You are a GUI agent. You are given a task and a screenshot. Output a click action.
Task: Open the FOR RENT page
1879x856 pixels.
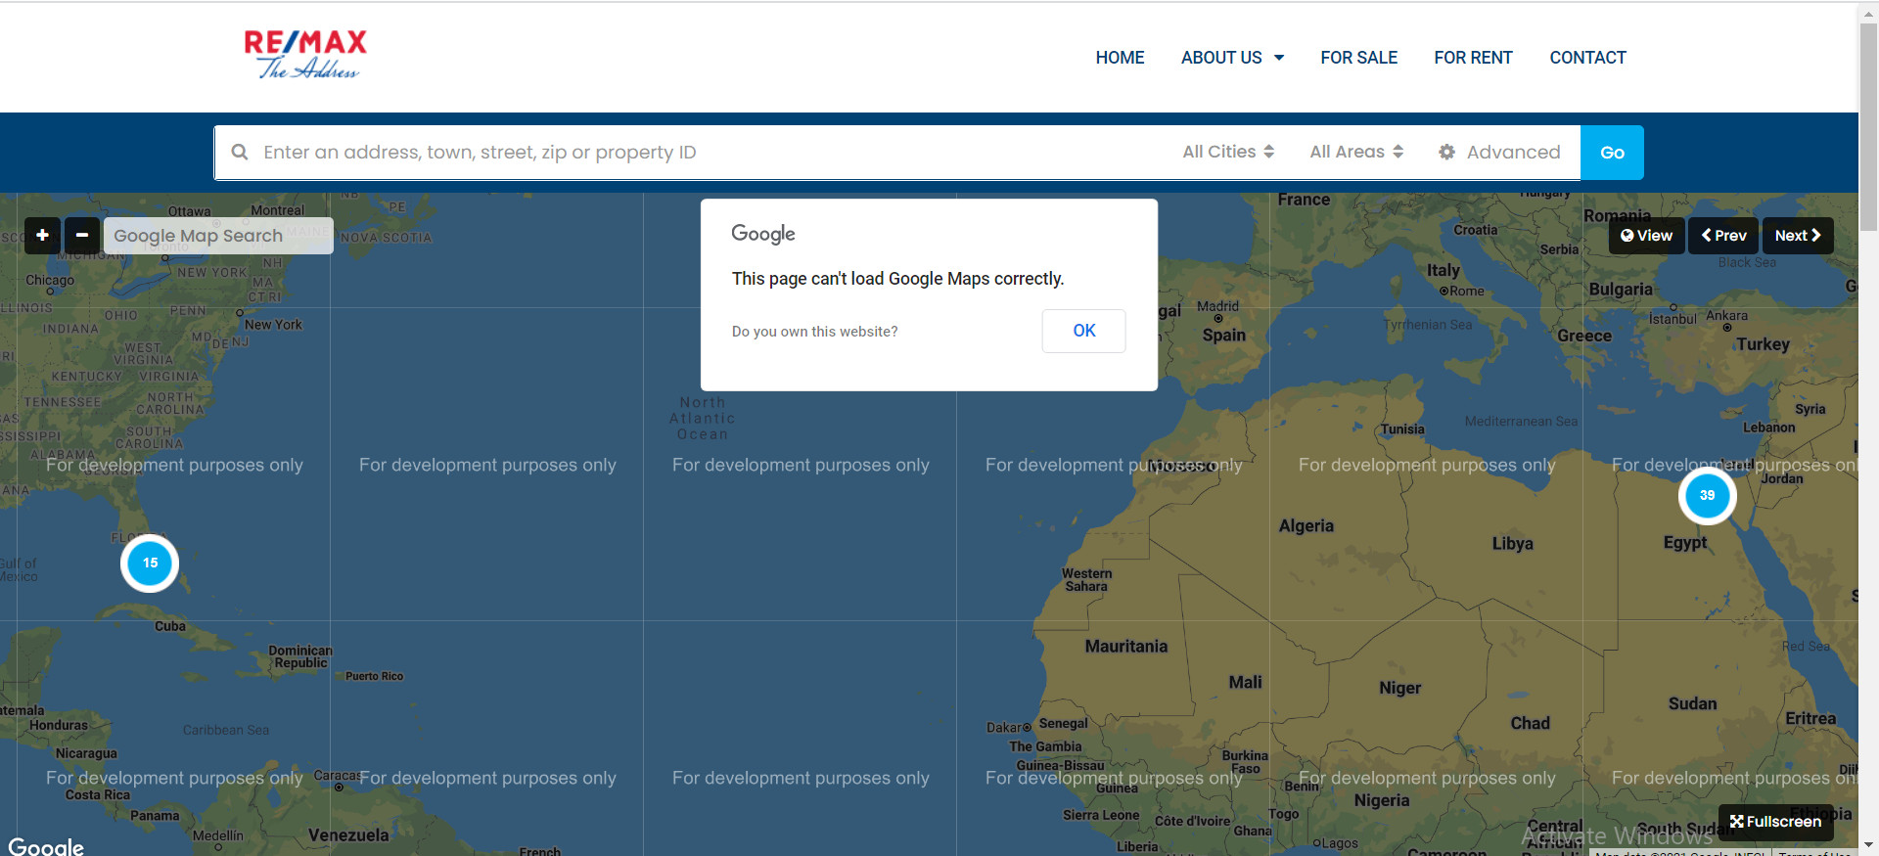coord(1473,58)
